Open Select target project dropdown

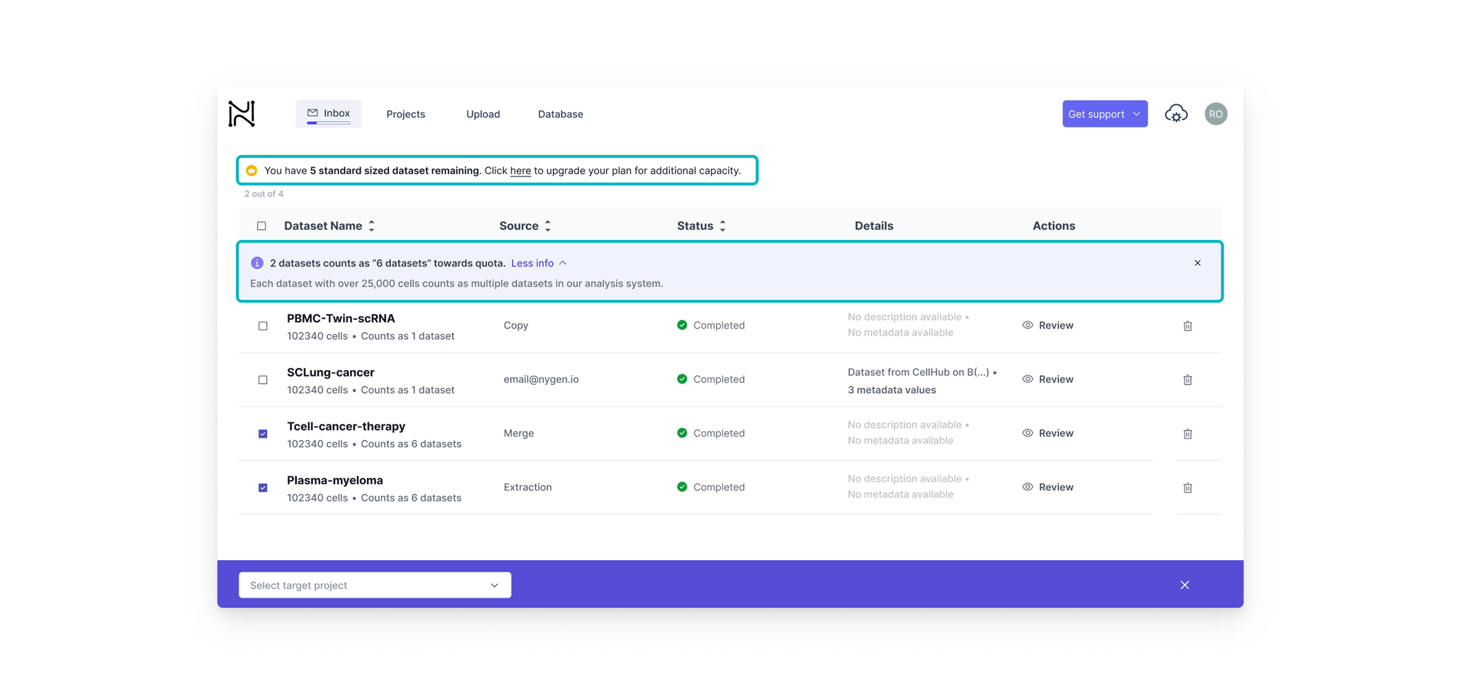374,585
